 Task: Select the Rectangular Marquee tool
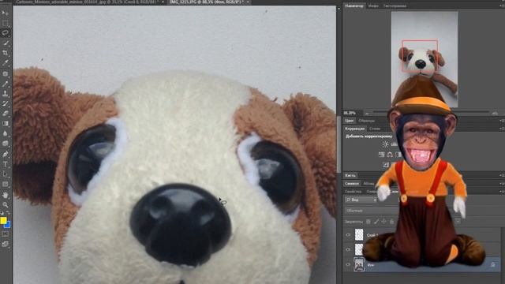(x=6, y=23)
